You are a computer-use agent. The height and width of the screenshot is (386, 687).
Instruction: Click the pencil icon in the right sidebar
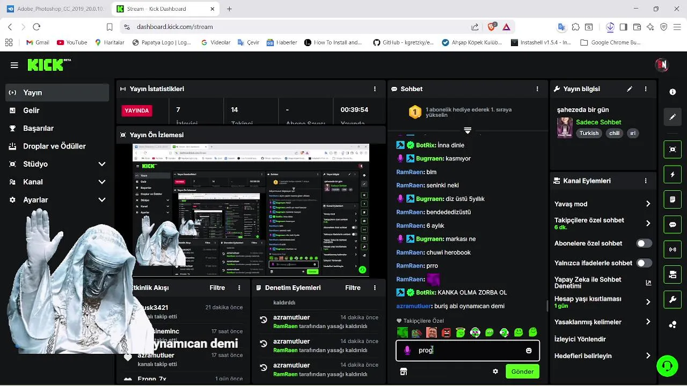tap(673, 117)
